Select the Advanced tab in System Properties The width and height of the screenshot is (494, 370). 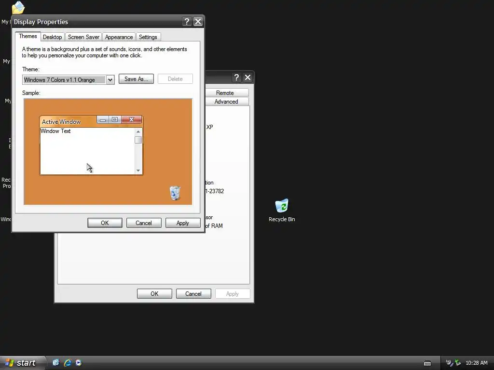click(x=226, y=101)
